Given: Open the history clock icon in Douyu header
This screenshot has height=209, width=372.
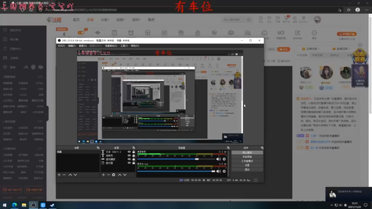Looking at the screenshot, I should [x=260, y=18].
